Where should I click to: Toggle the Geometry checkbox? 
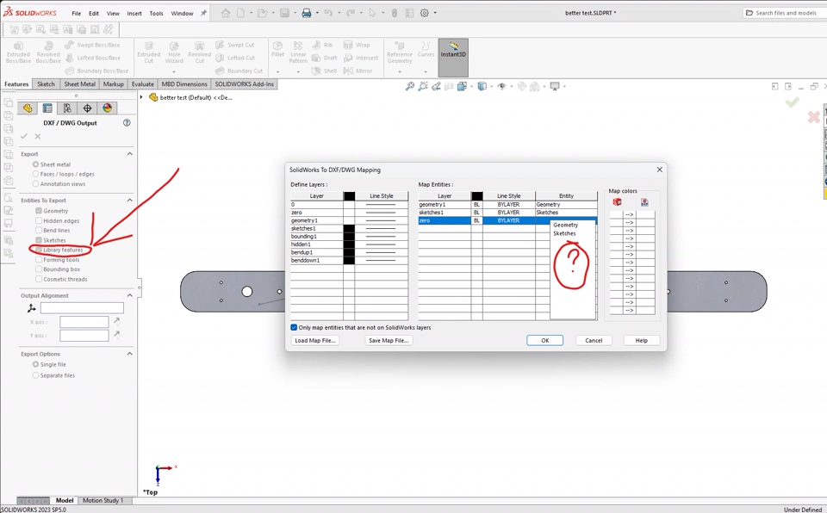39,211
